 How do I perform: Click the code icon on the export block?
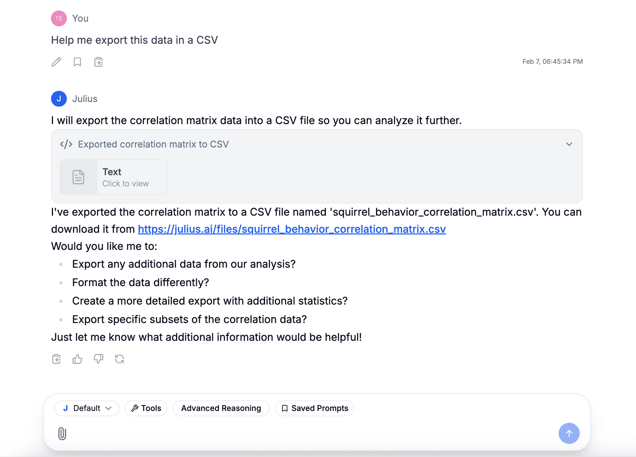(66, 144)
